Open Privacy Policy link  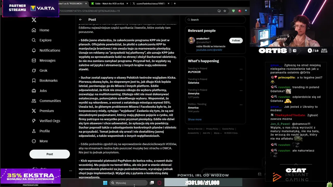point(212,129)
